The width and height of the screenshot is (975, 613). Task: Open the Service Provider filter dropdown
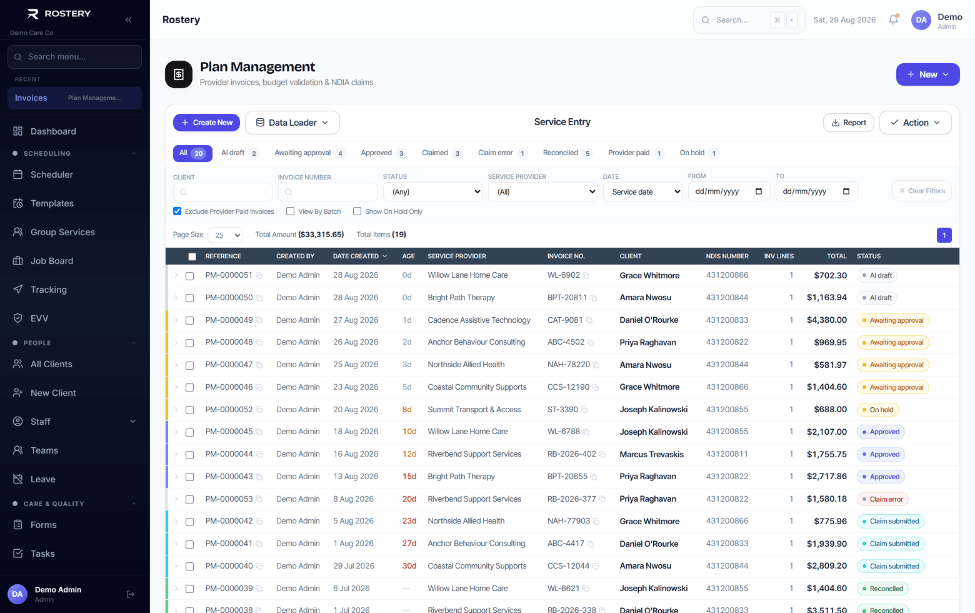[543, 191]
